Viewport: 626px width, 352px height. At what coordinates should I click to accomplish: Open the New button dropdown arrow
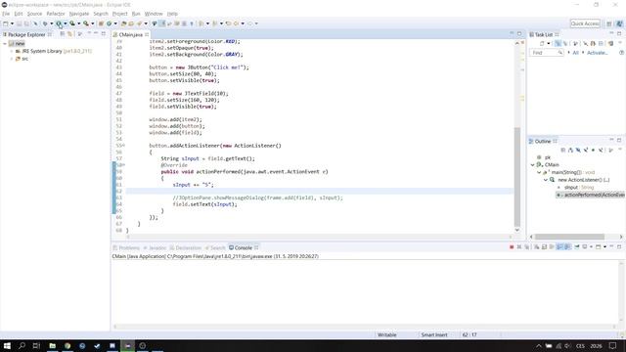pos(12,23)
